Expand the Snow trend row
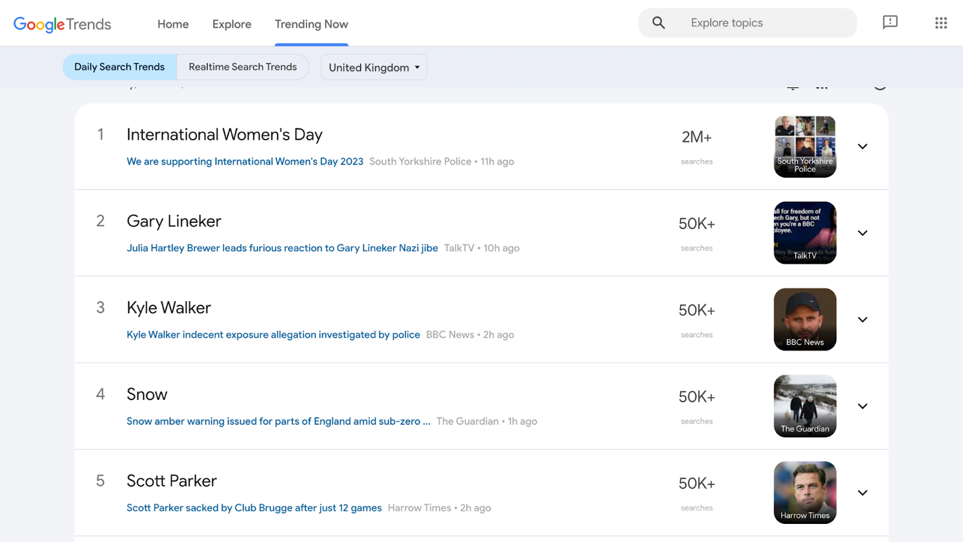 click(x=862, y=406)
